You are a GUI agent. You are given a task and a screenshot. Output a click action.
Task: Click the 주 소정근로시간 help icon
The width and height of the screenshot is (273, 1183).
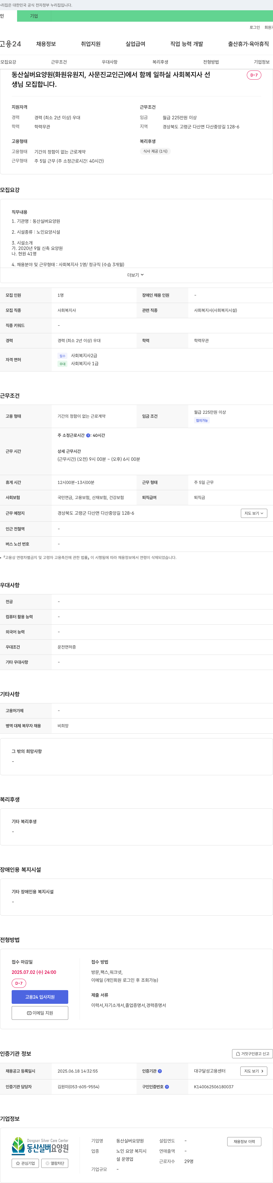[x=88, y=435]
